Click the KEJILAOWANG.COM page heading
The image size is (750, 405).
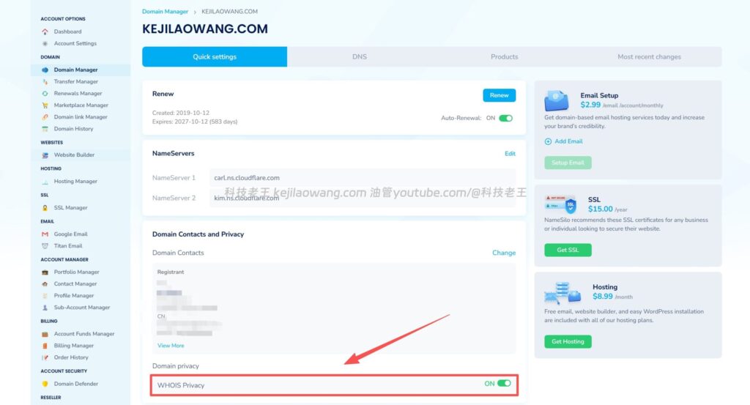point(205,29)
